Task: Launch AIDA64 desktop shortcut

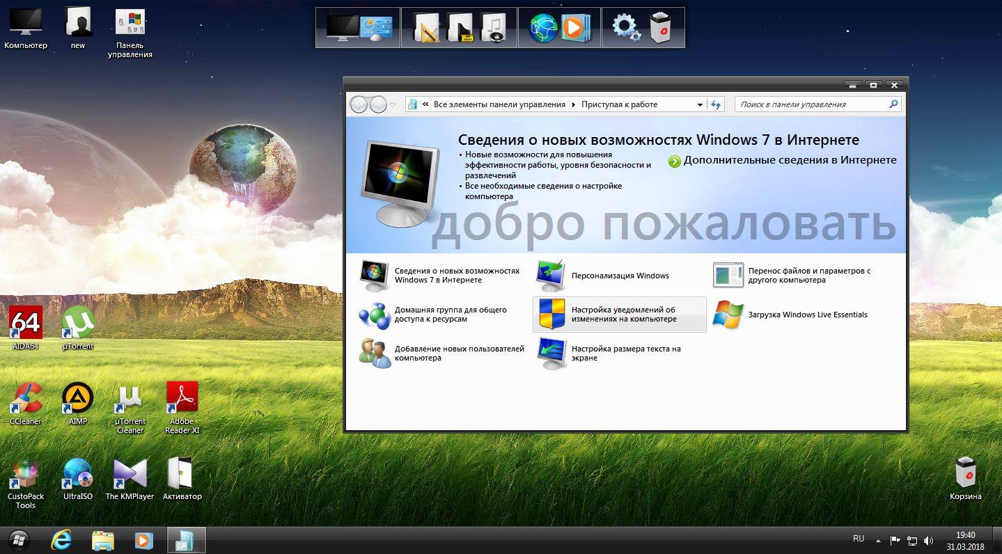Action: (26, 324)
